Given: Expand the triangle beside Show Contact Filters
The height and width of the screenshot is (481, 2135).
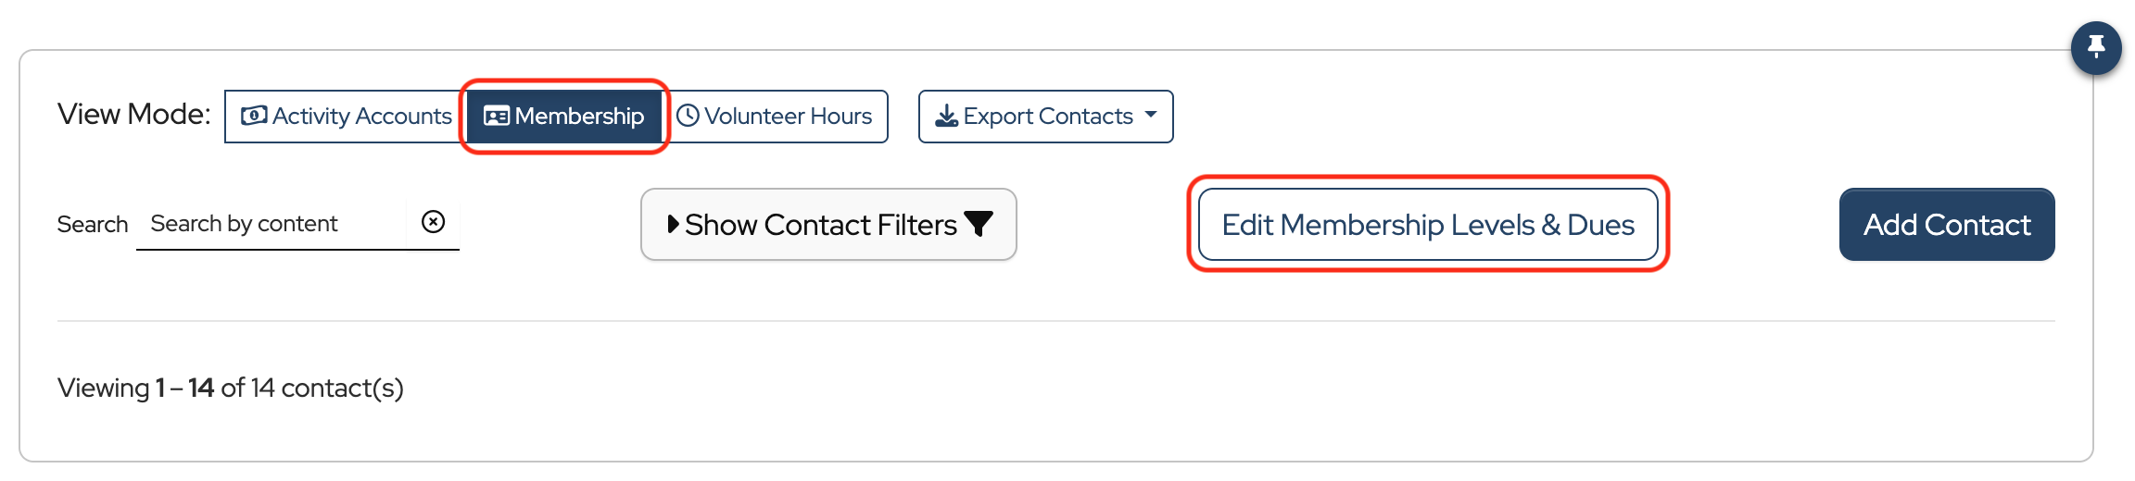Looking at the screenshot, I should [x=674, y=224].
